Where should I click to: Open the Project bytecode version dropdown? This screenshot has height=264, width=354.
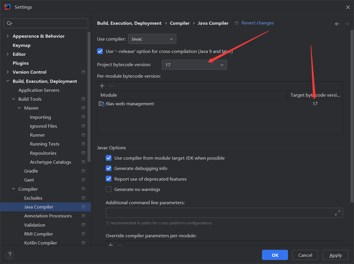coord(194,65)
